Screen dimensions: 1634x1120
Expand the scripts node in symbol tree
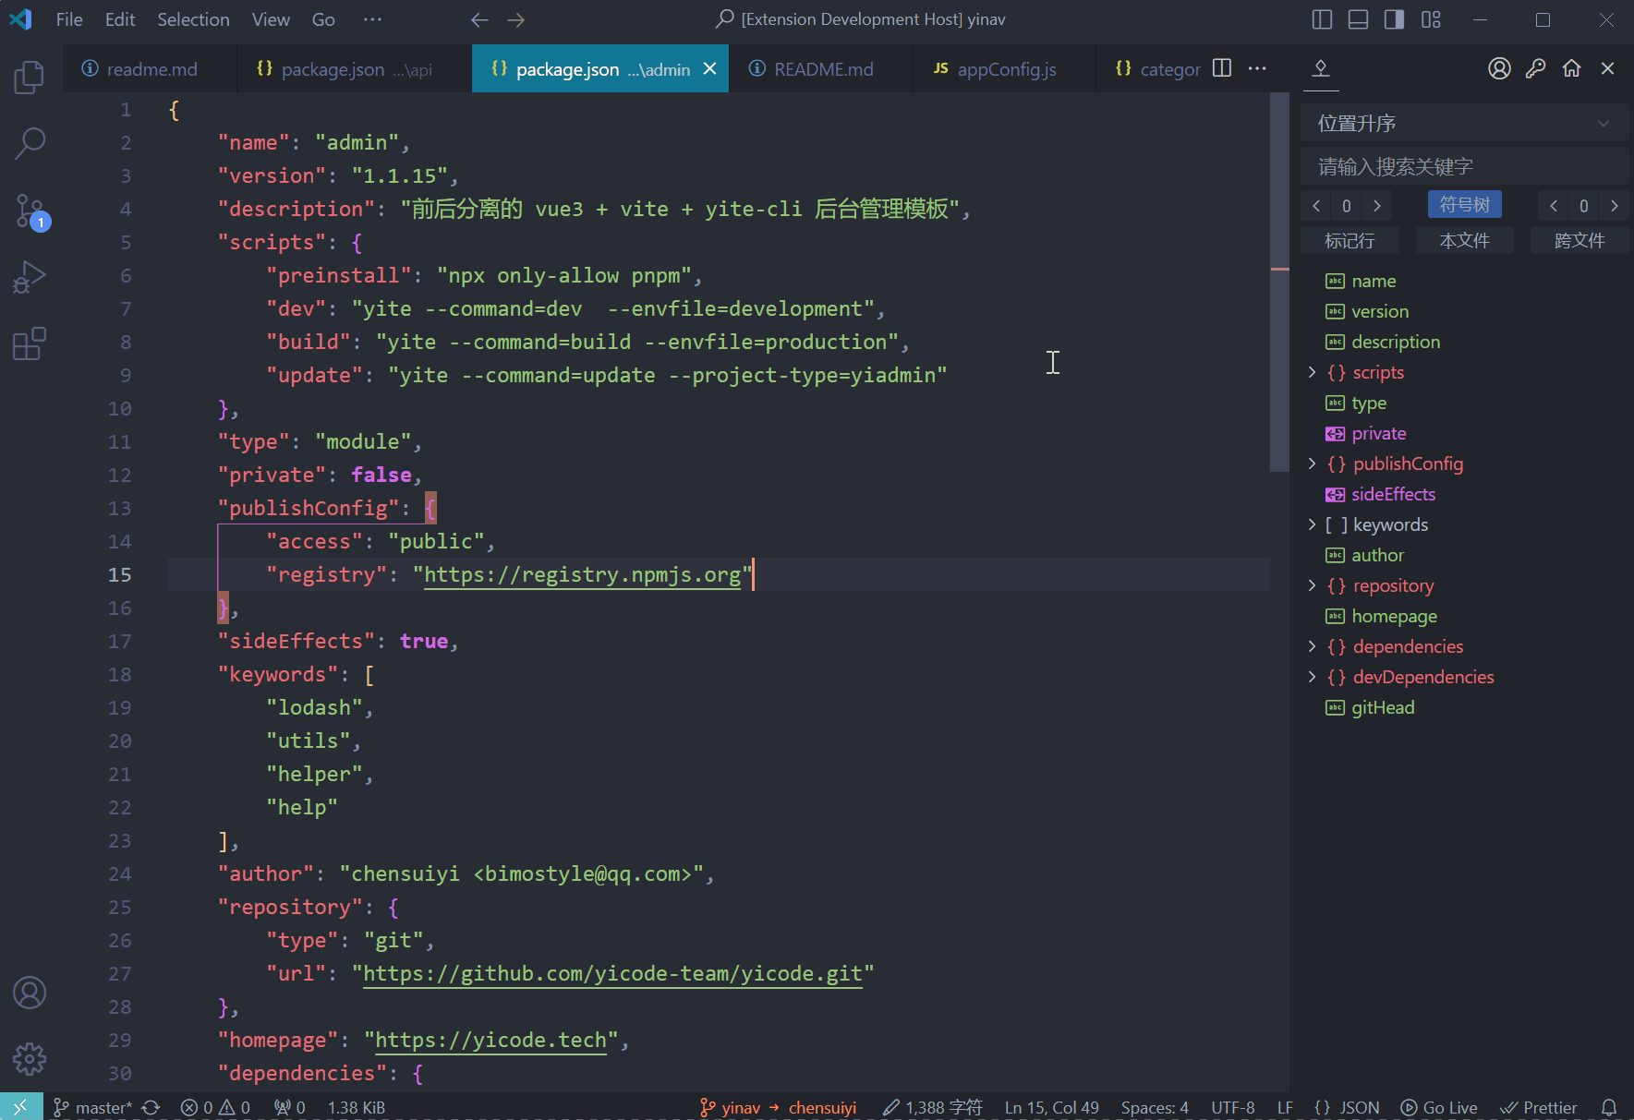click(1313, 372)
